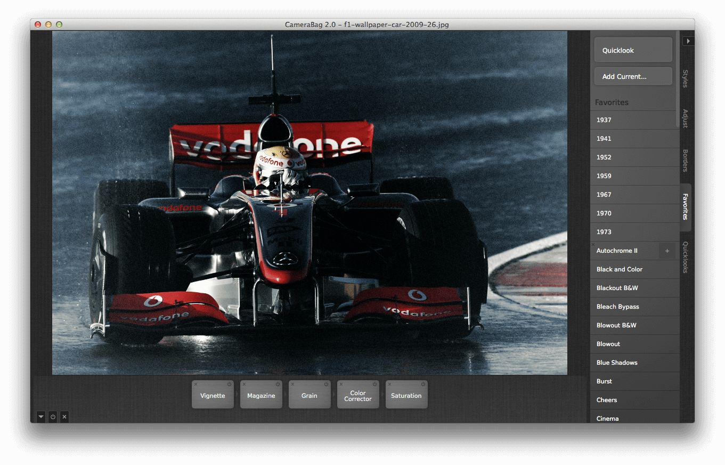Viewport: 725px width, 465px height.
Task: Switch to the Styles tab
Action: point(686,78)
